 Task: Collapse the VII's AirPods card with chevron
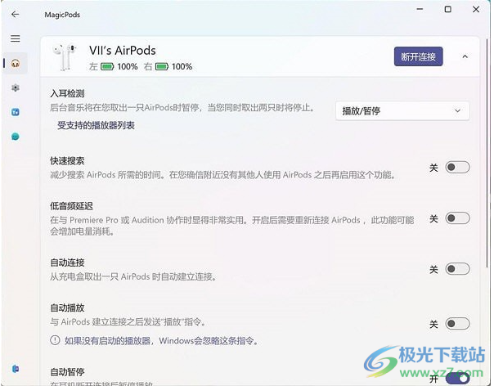[465, 57]
